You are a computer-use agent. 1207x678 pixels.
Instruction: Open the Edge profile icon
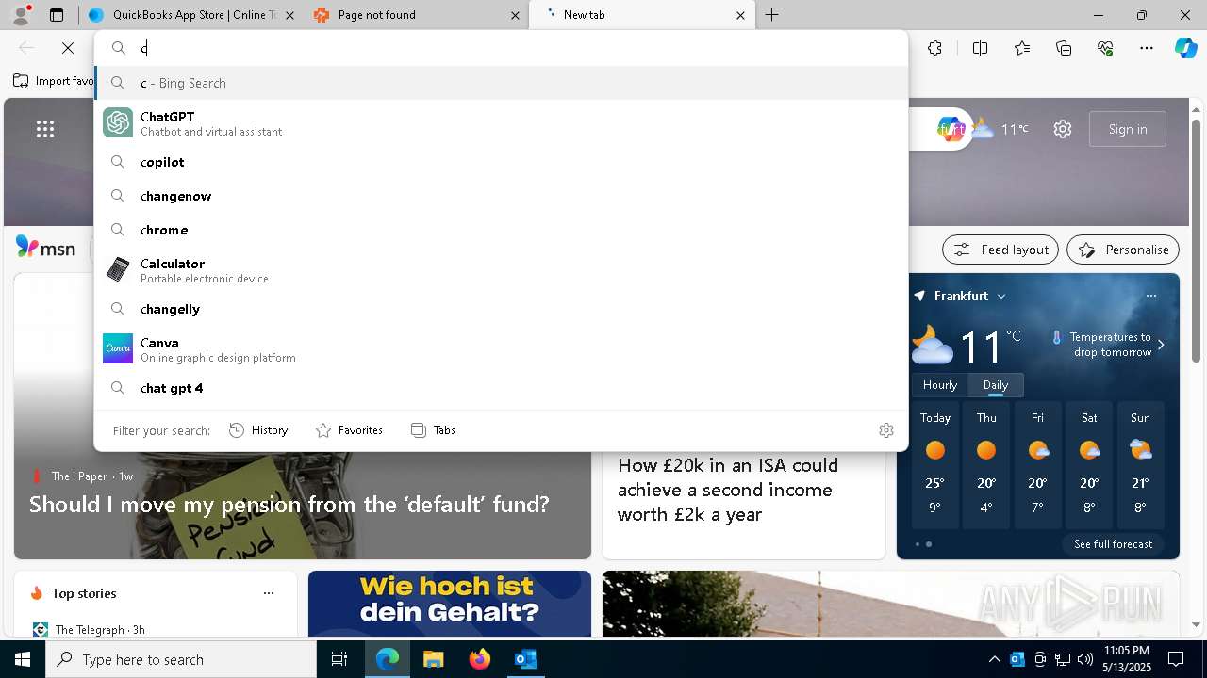21,15
